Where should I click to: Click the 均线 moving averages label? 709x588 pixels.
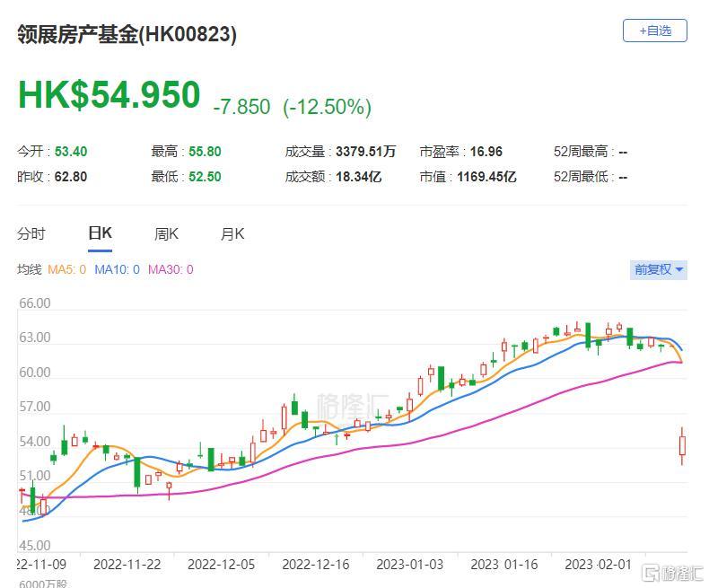click(30, 269)
